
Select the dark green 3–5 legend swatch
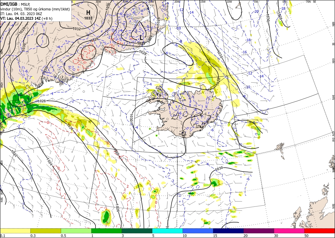tap(137, 231)
